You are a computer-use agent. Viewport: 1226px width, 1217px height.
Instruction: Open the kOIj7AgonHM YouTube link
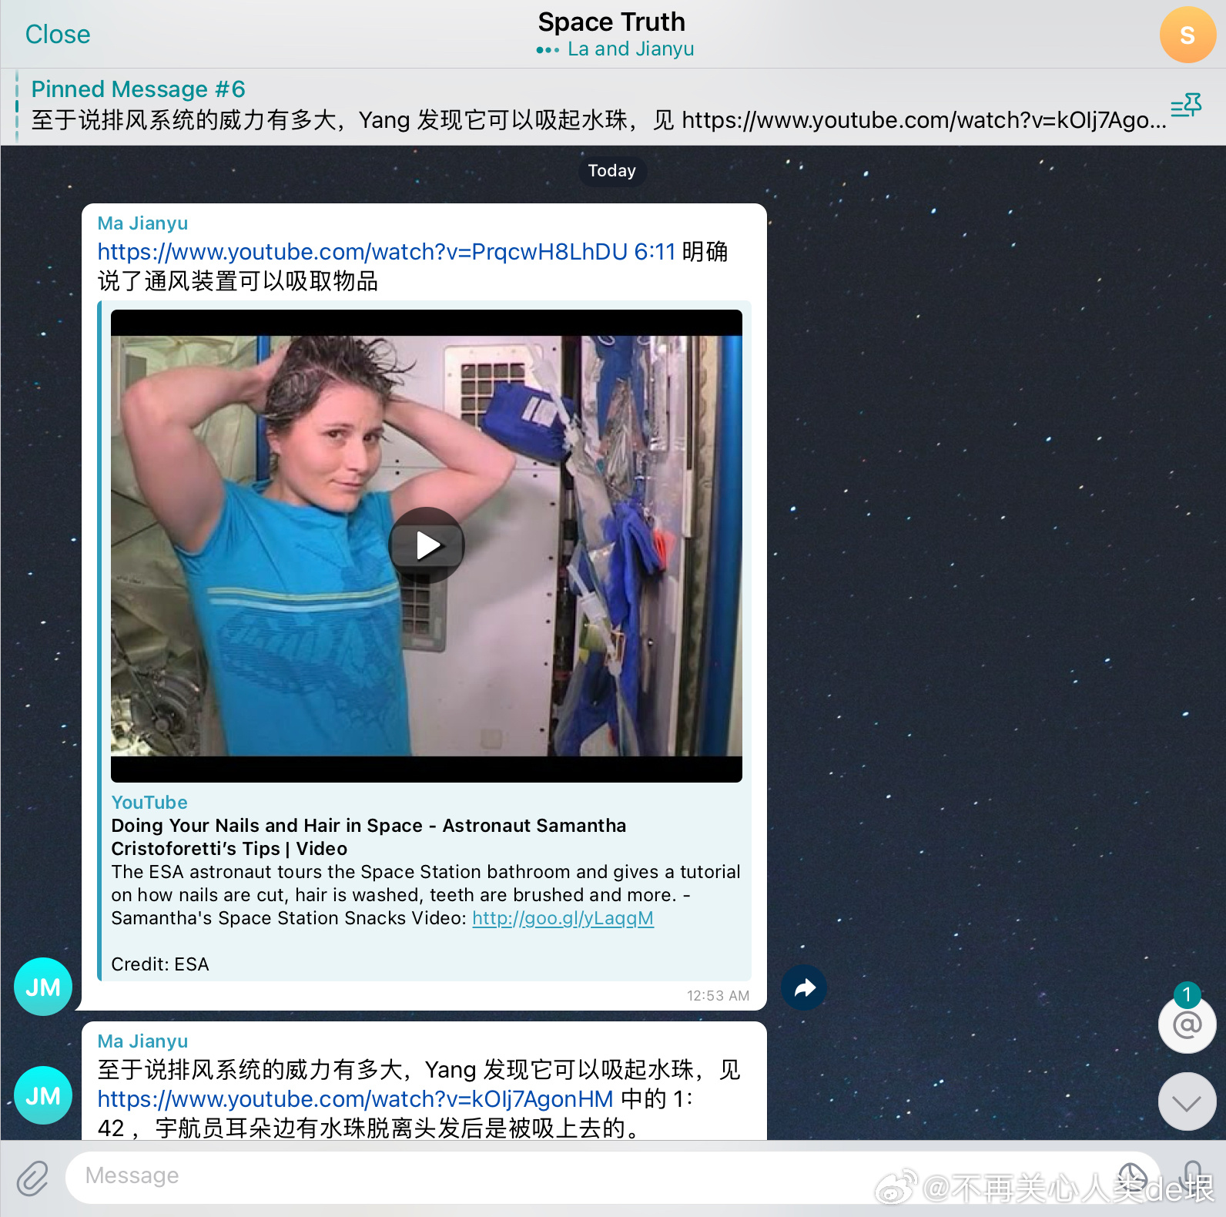pos(355,1099)
